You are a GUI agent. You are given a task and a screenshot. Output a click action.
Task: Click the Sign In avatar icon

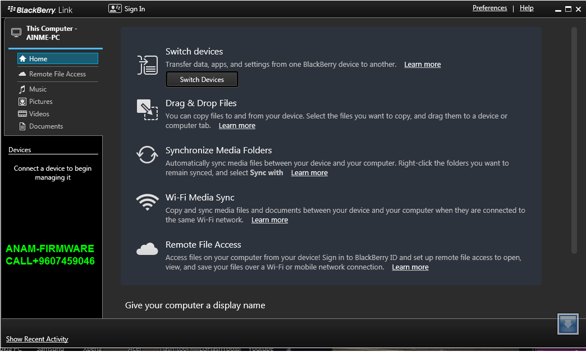click(x=114, y=8)
